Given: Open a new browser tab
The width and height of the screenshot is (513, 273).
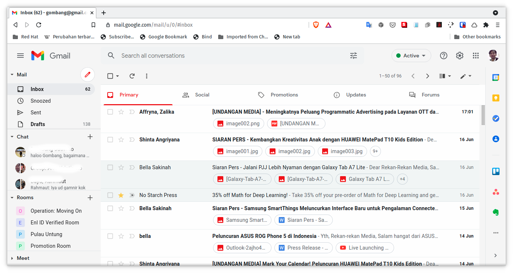Looking at the screenshot, I should 104,13.
